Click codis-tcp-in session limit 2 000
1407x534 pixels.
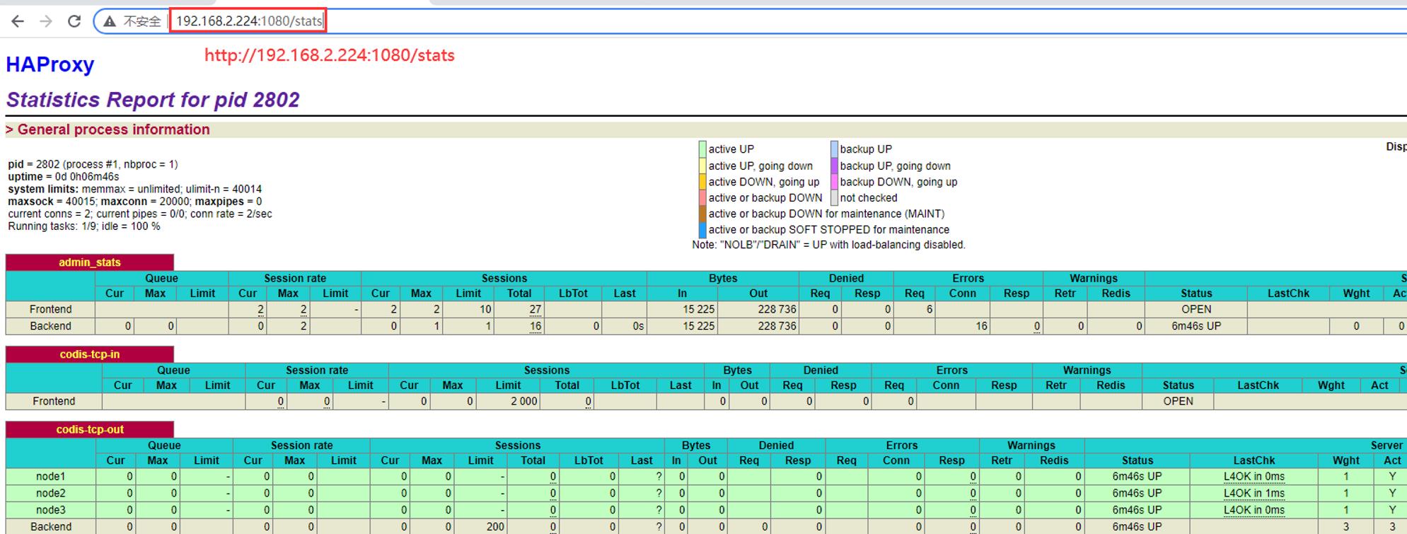click(x=524, y=402)
